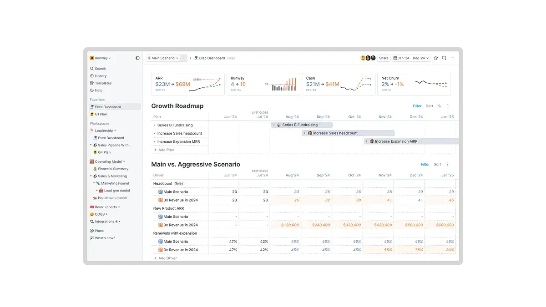Click Sort in Growth Roadmap

click(x=430, y=106)
